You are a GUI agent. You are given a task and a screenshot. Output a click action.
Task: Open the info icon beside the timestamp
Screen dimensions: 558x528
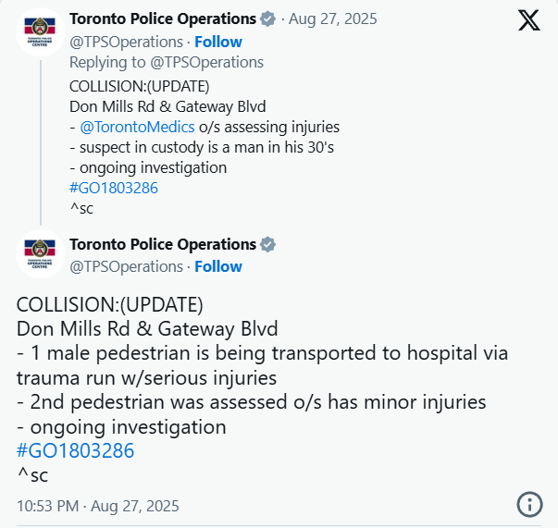[528, 505]
